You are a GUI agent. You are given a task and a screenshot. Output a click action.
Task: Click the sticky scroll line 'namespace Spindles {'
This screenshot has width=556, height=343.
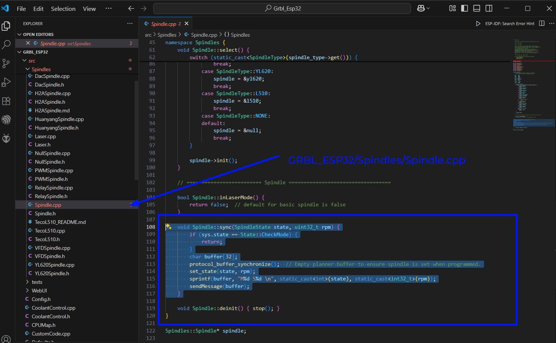(x=195, y=42)
